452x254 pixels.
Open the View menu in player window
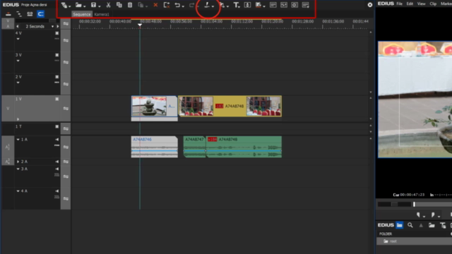pyautogui.click(x=421, y=4)
